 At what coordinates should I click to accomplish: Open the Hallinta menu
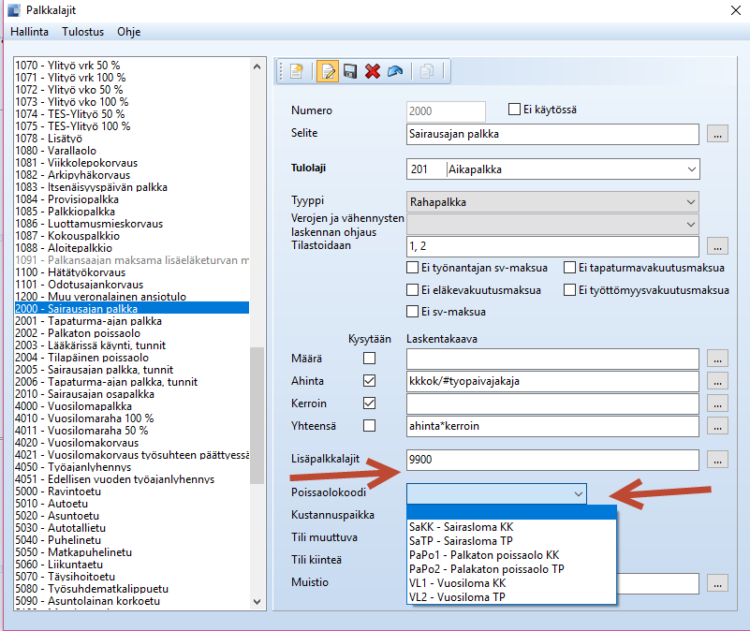pyautogui.click(x=30, y=32)
